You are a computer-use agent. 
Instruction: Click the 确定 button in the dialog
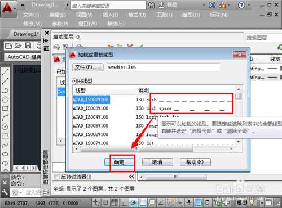coord(120,162)
